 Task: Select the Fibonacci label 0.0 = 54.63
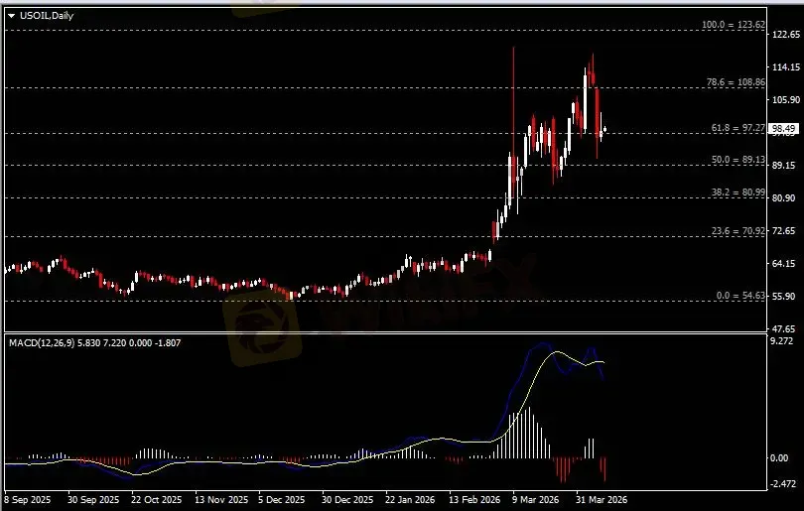tap(740, 296)
